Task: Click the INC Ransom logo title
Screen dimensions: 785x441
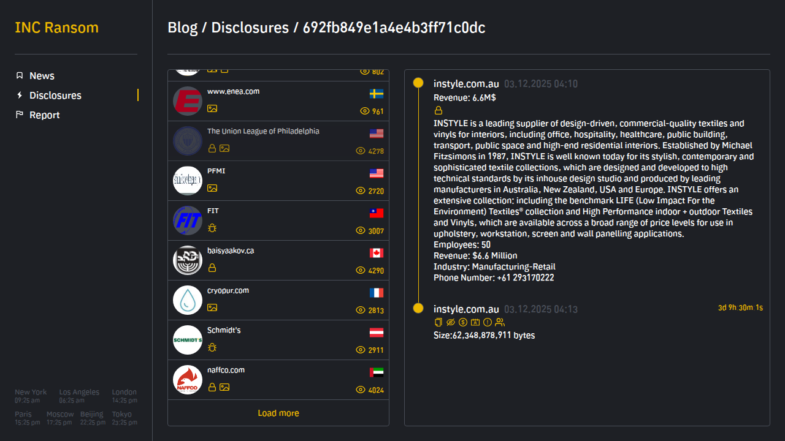Action: [x=56, y=28]
